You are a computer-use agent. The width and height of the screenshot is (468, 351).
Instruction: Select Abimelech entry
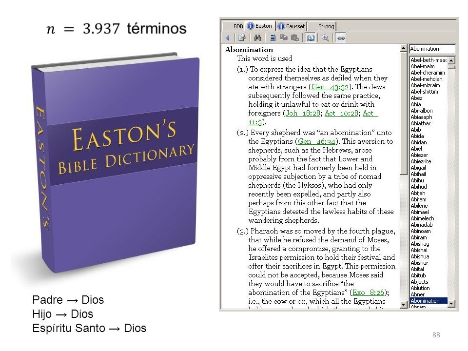(422, 218)
